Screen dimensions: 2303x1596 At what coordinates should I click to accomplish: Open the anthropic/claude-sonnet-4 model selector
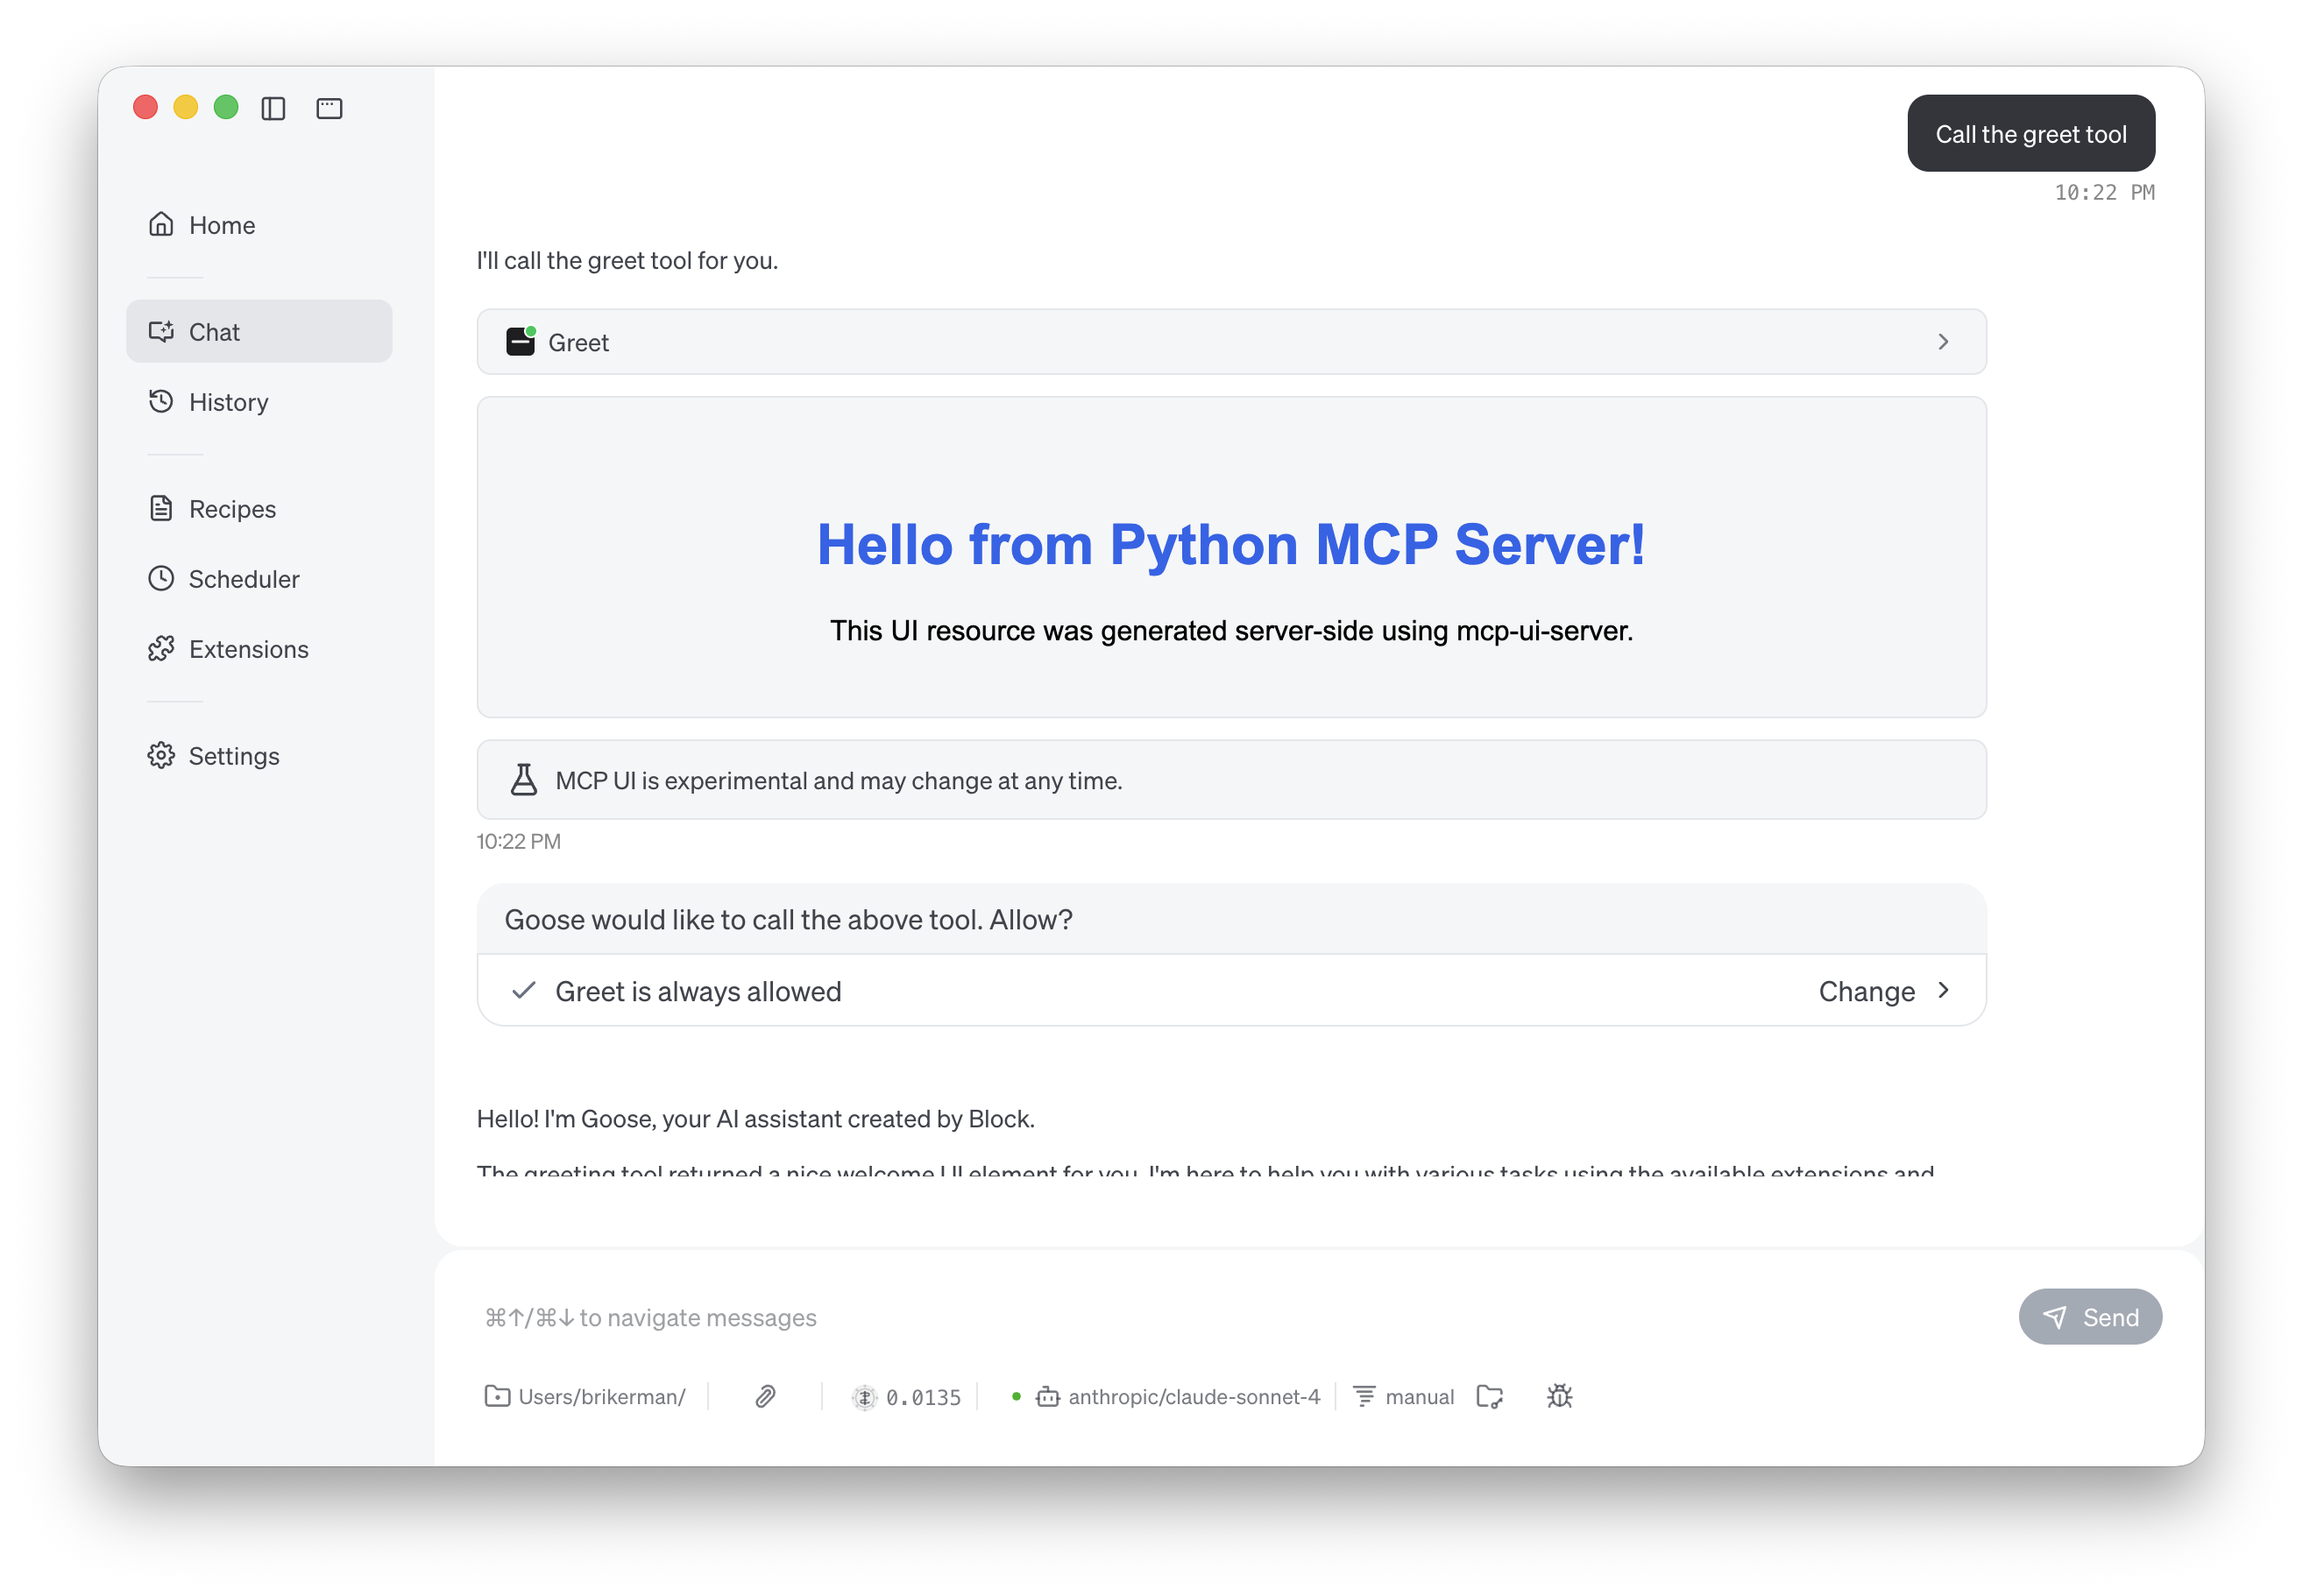click(x=1193, y=1396)
